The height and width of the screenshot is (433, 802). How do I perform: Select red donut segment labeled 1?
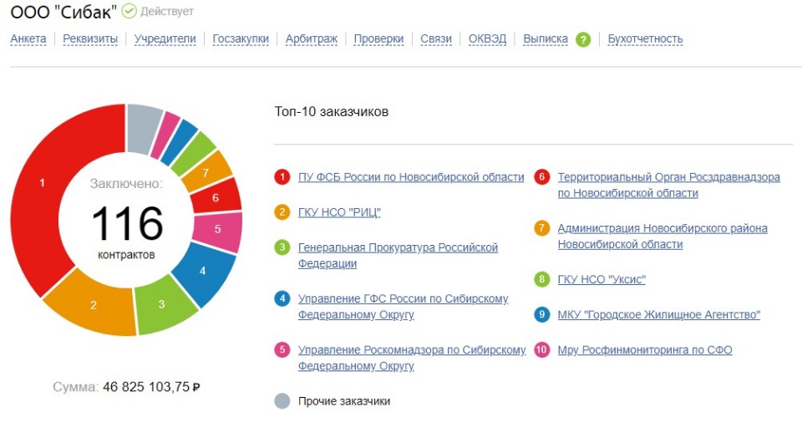42,183
